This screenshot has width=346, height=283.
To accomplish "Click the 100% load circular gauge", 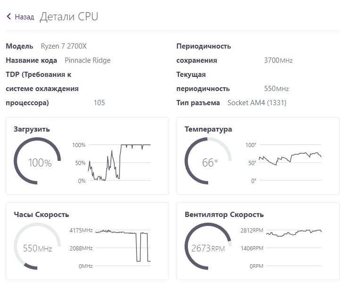I will [37, 163].
